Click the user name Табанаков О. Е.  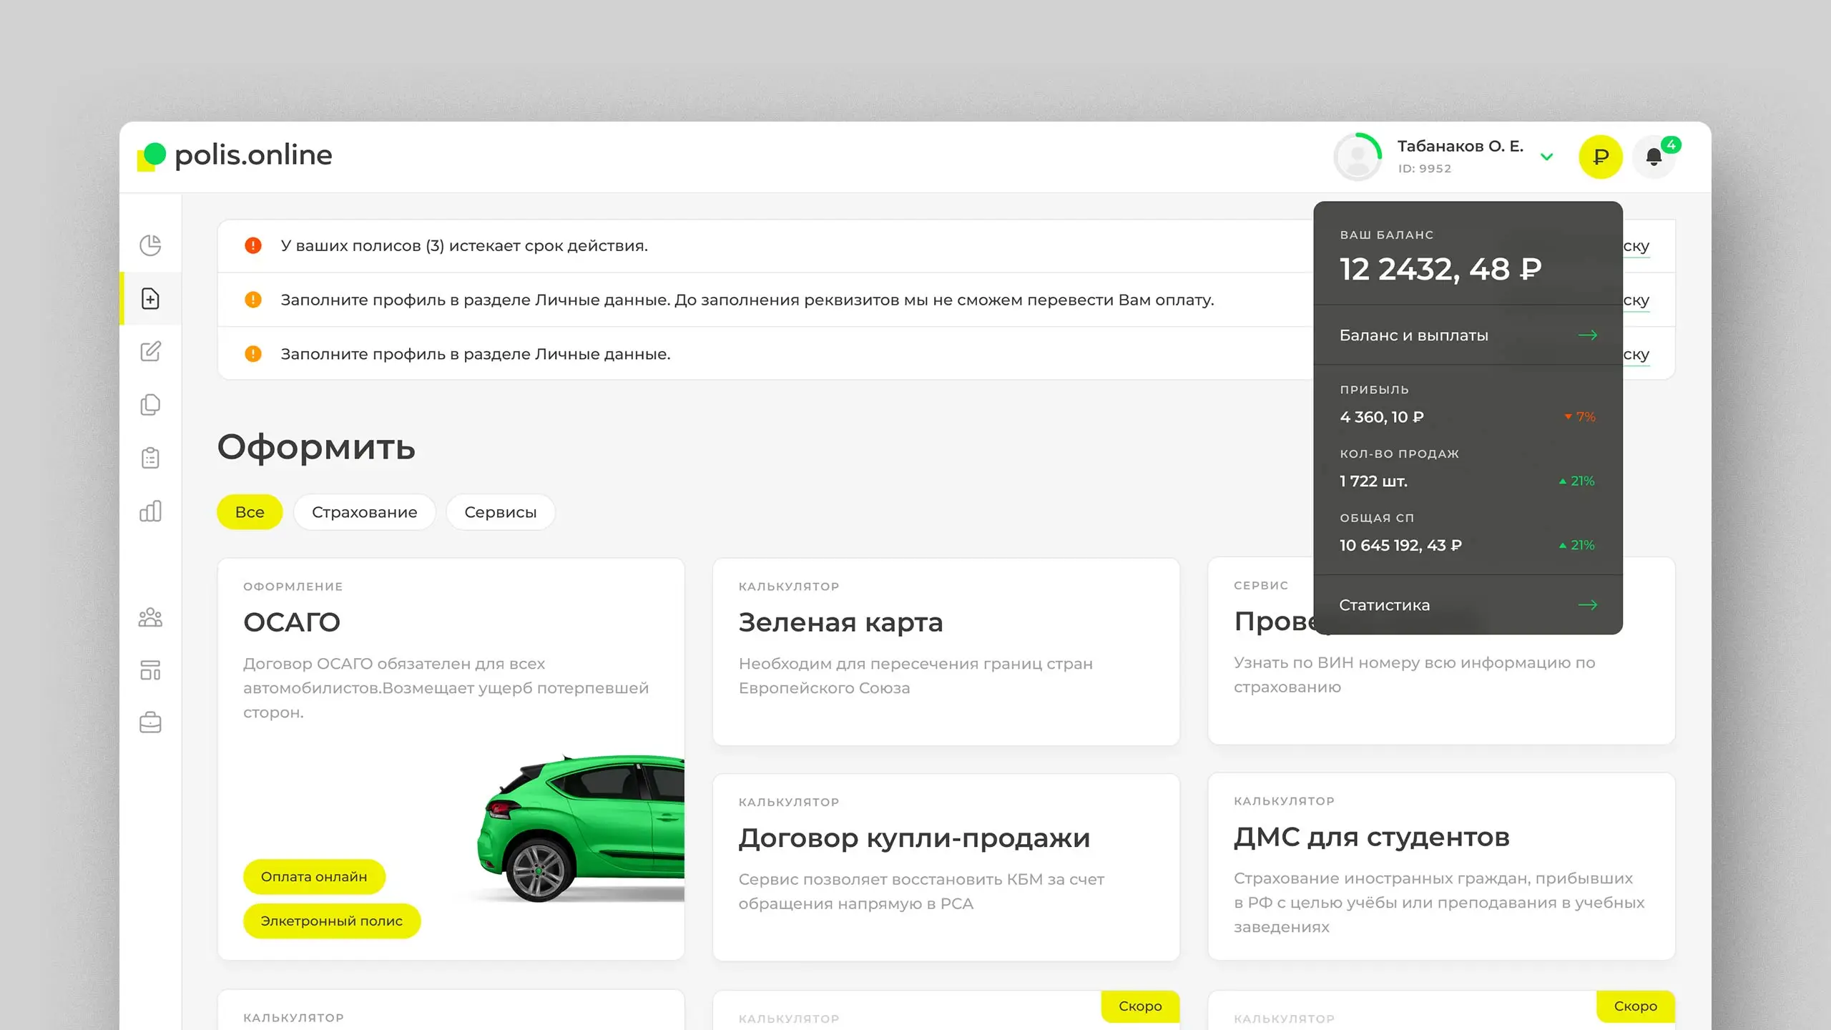(x=1461, y=147)
